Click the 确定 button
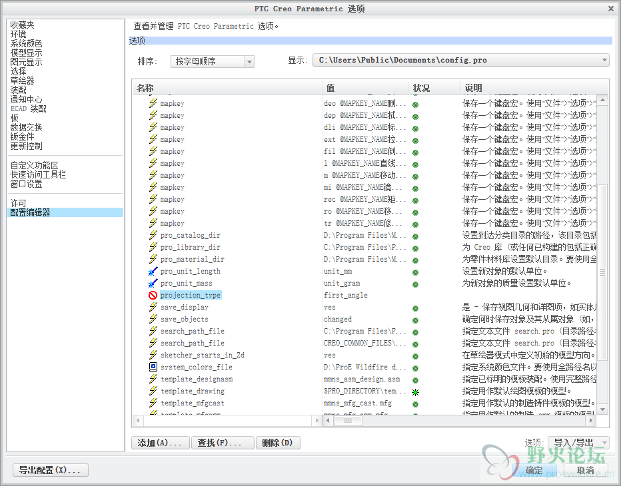The height and width of the screenshot is (486, 621). pos(534,470)
